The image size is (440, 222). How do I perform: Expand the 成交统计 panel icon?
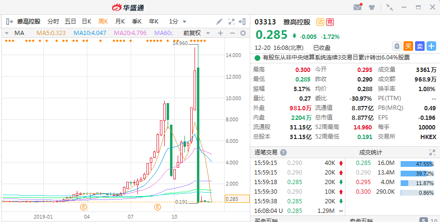pos(432,152)
